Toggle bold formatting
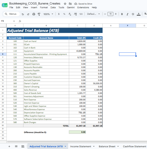Image resolution: width=147 pixels, height=149 pixels. 122,14
